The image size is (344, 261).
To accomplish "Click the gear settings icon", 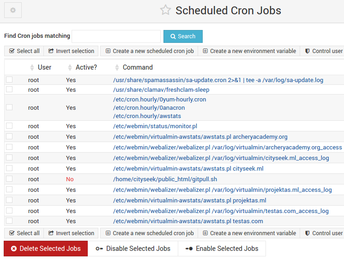I will (13, 10).
